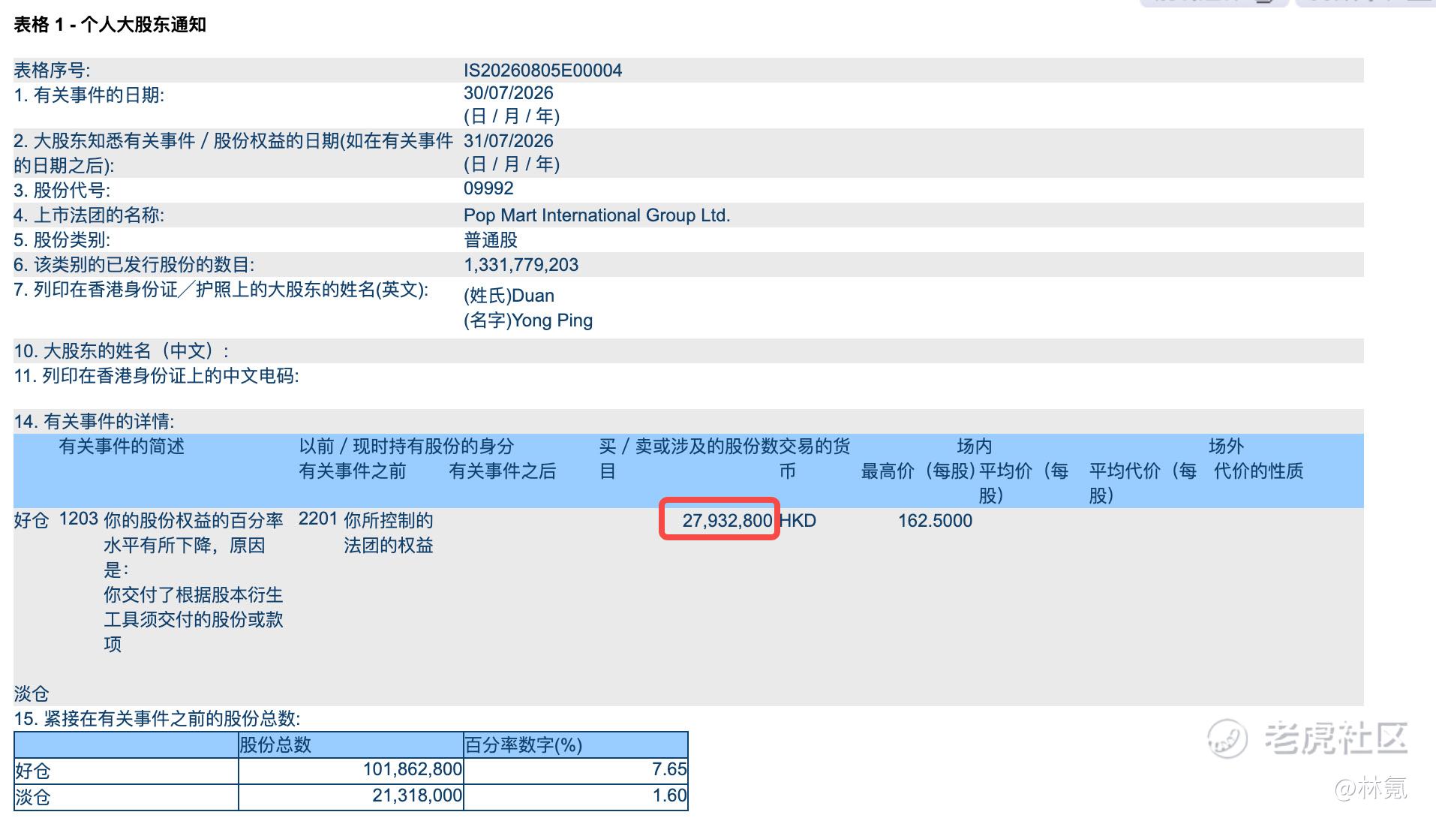Click the "10. 大股东的姓名（中文）" label
The height and width of the screenshot is (821, 1436).
coord(121,351)
